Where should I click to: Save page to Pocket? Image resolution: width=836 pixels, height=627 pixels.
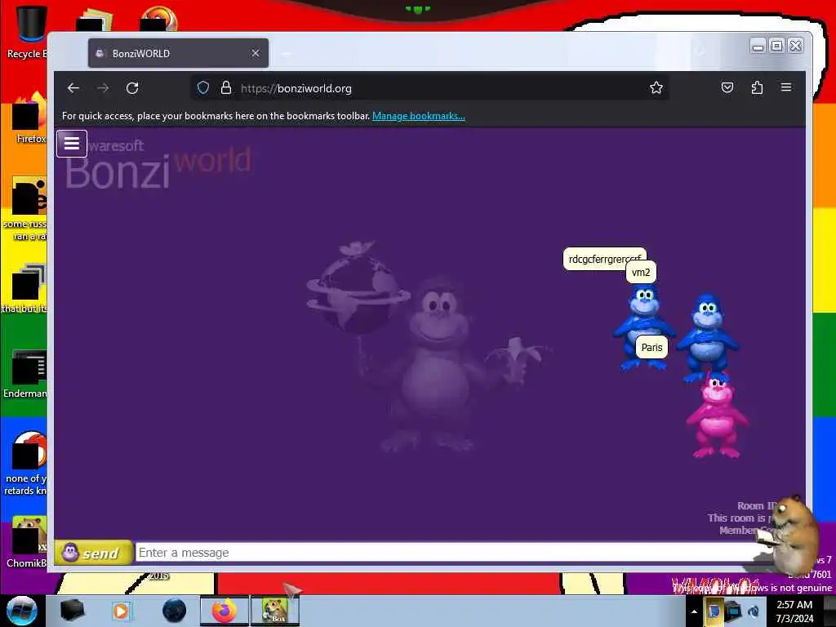pyautogui.click(x=727, y=87)
